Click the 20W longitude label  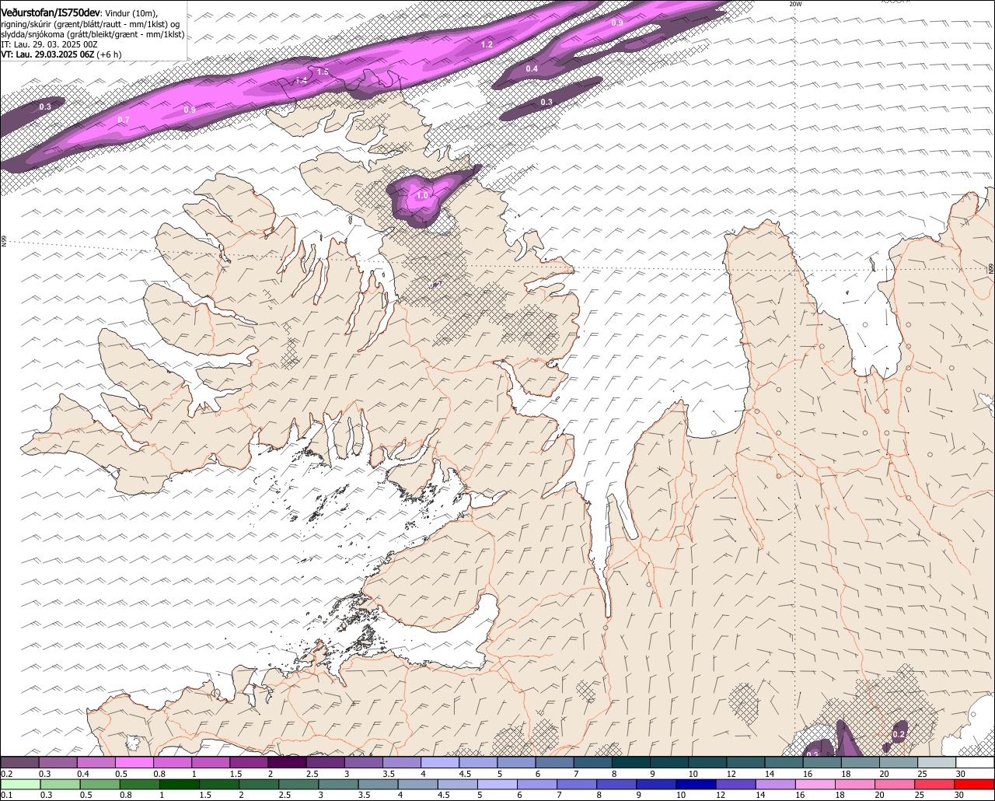pos(794,4)
